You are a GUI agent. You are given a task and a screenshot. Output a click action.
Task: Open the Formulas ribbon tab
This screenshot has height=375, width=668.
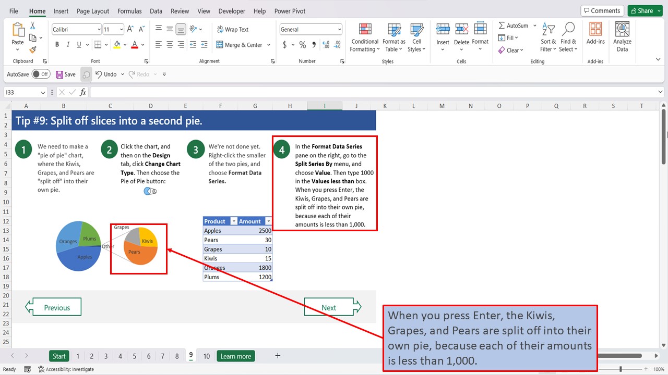pos(129,11)
